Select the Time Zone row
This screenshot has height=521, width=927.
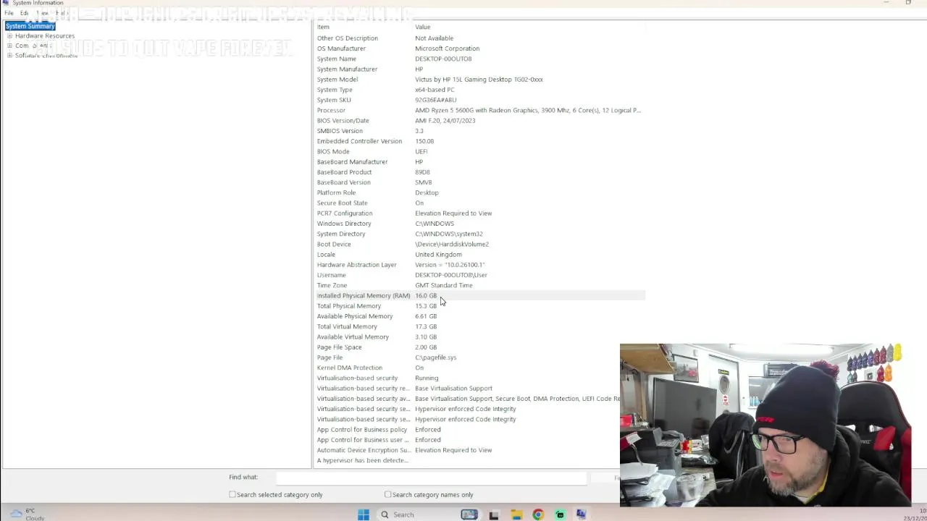479,285
